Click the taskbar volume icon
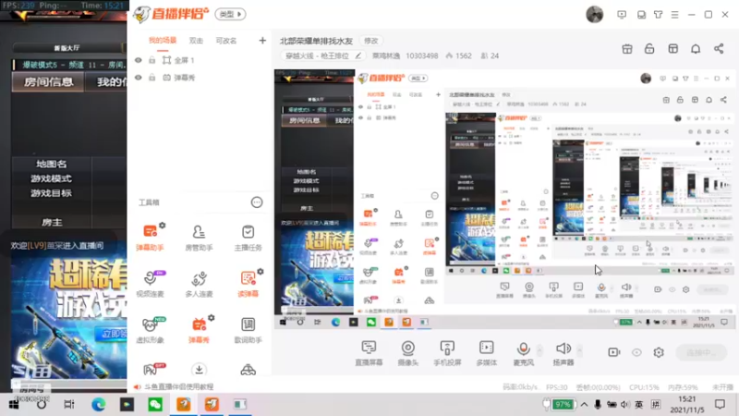 (624, 404)
